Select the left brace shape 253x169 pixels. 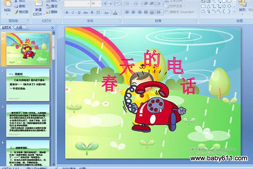pos(224,12)
